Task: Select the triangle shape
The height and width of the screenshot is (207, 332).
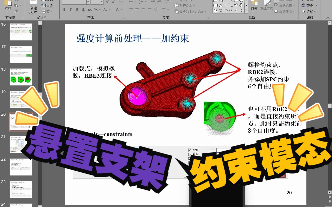Action: (220, 5)
